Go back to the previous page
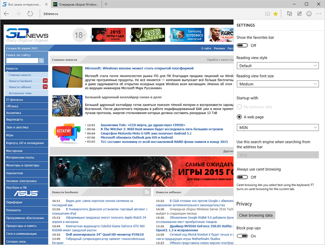325x245 pixels. [x=6, y=14]
